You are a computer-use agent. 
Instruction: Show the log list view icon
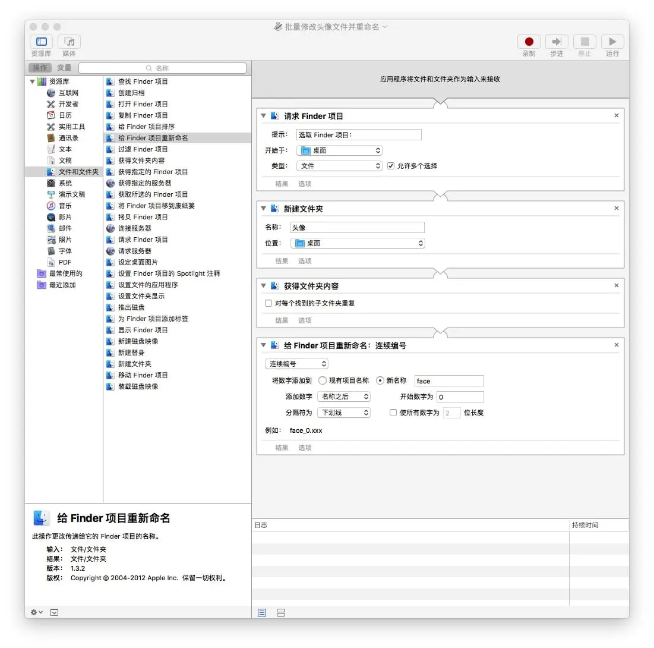pyautogui.click(x=262, y=612)
